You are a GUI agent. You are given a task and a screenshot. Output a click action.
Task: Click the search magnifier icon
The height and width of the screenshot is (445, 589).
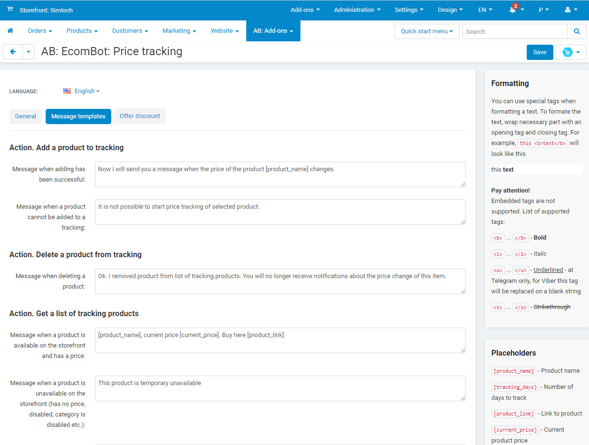(577, 31)
